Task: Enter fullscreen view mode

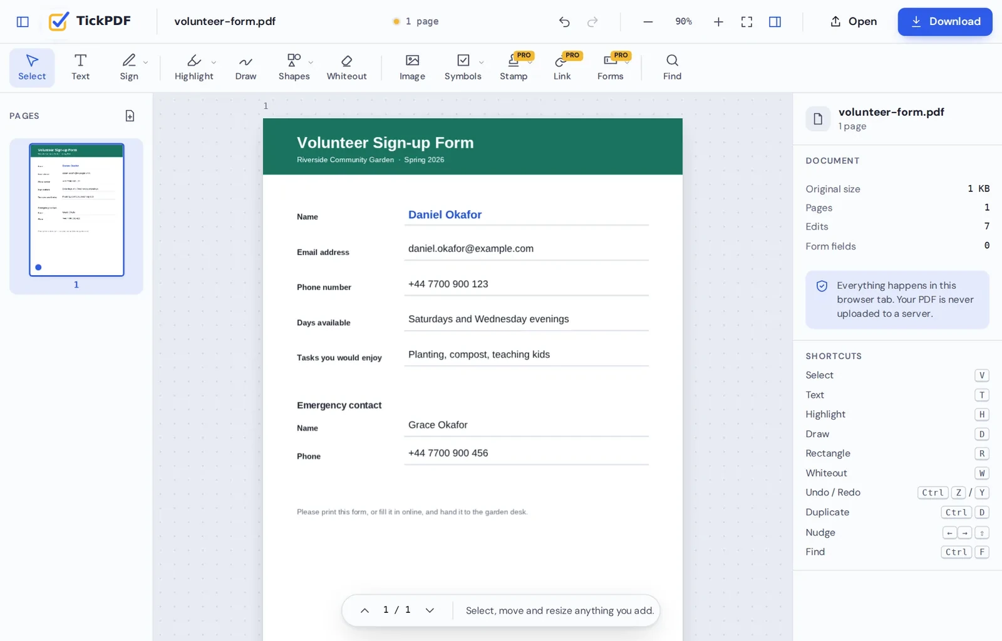Action: (746, 22)
